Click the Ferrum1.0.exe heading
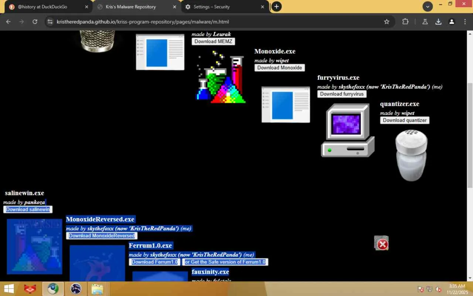The height and width of the screenshot is (296, 473). pos(150,246)
